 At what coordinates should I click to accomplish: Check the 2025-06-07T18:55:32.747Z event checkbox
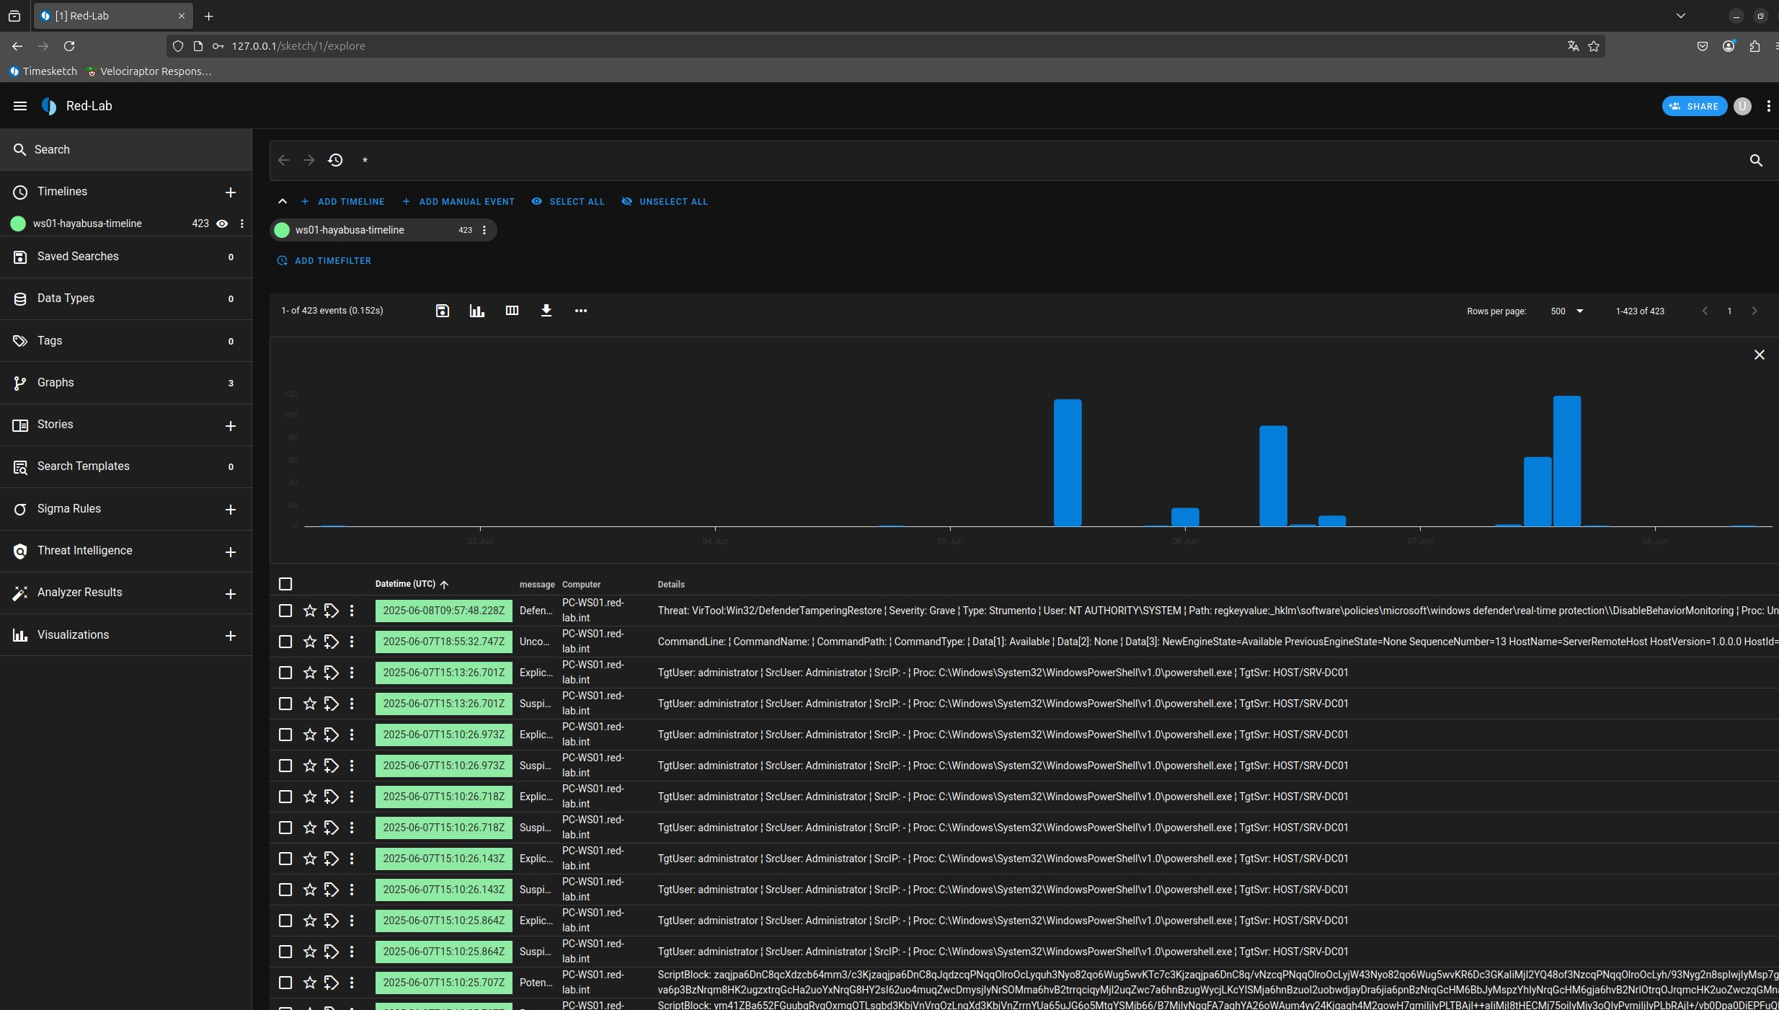(x=285, y=642)
